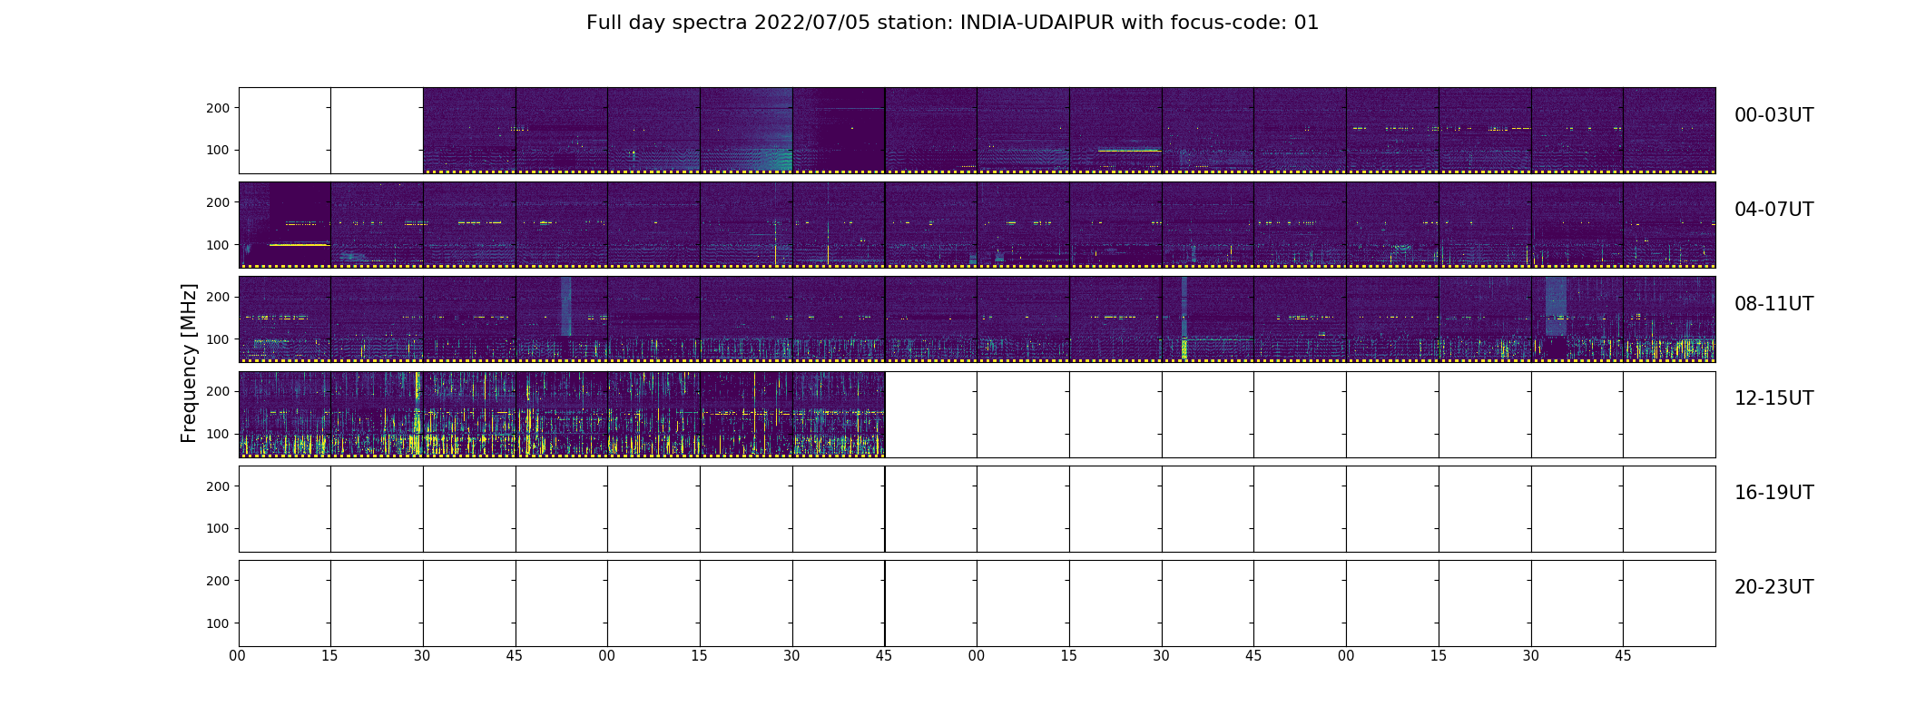The width and height of the screenshot is (1906, 726).
Task: Click the yellow horizontal line in 04-07UT row
Action: tap(299, 245)
